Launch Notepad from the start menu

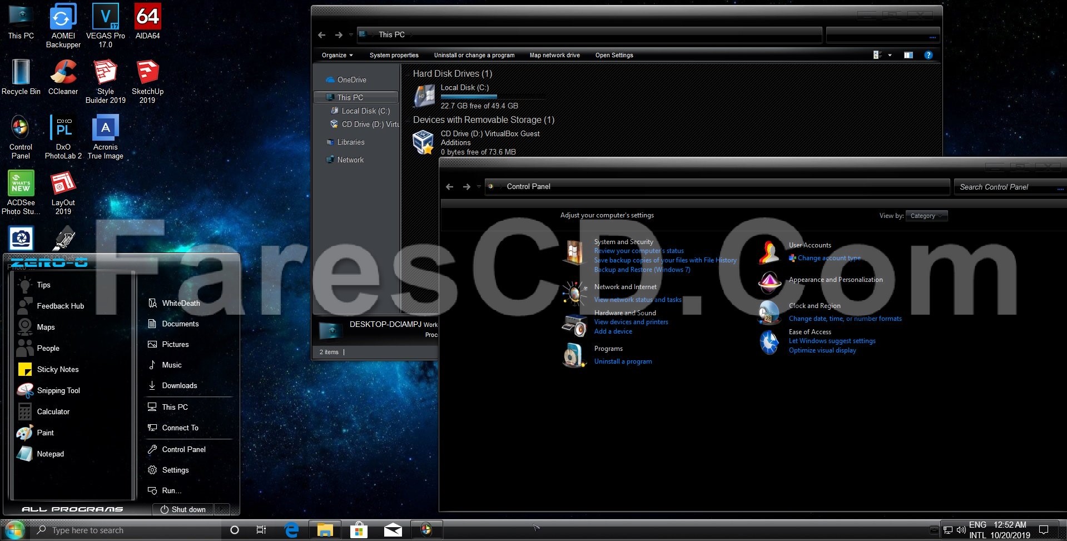(41, 454)
